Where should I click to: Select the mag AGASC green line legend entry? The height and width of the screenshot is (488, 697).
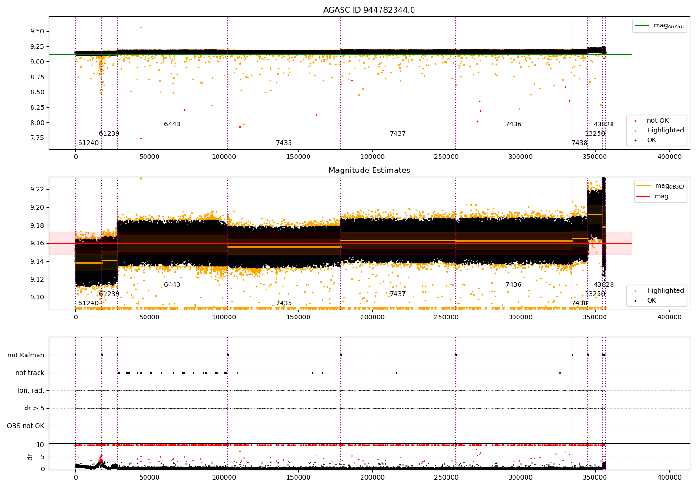[x=659, y=26]
